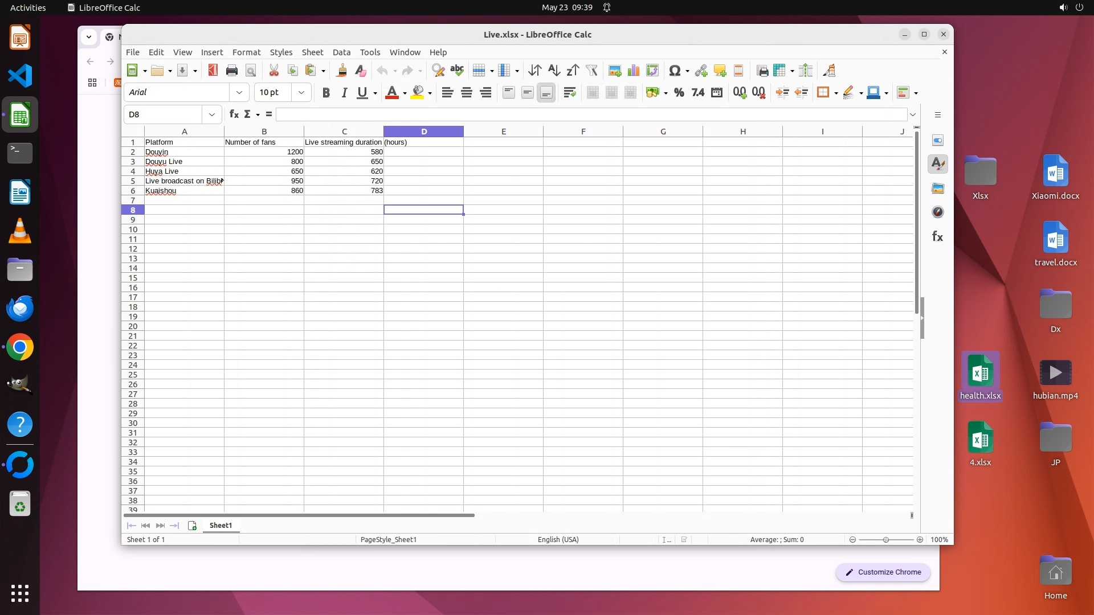1094x615 pixels.
Task: Open the Name Box dropdown arrow
Action: click(x=212, y=114)
